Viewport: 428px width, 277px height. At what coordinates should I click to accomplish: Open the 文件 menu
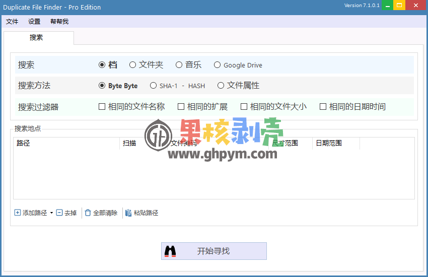point(12,22)
